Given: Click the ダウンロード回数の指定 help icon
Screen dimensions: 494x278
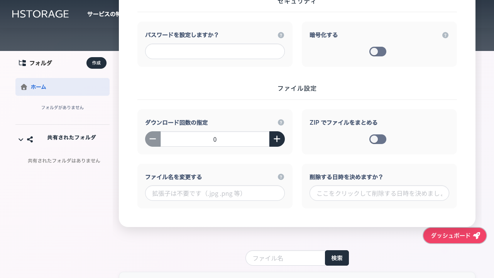Looking at the screenshot, I should click(x=281, y=122).
